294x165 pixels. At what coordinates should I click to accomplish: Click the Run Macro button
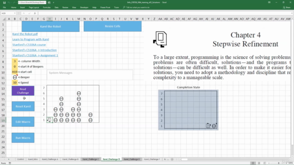pos(23,137)
